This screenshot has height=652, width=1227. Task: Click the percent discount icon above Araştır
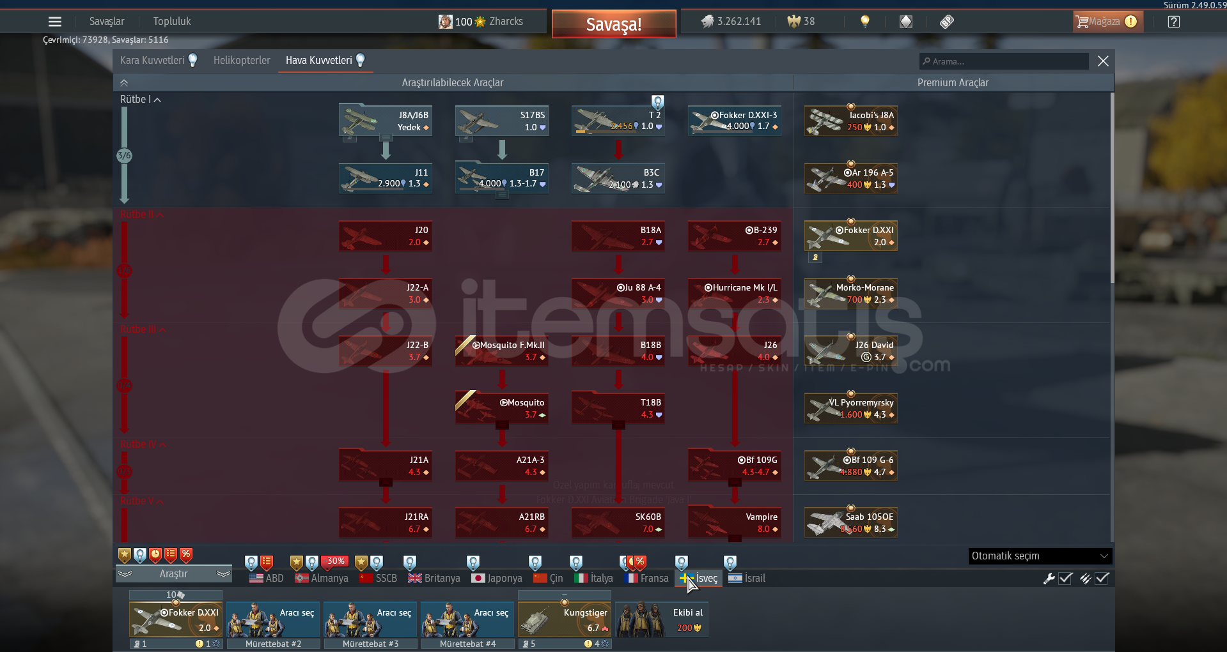click(186, 555)
